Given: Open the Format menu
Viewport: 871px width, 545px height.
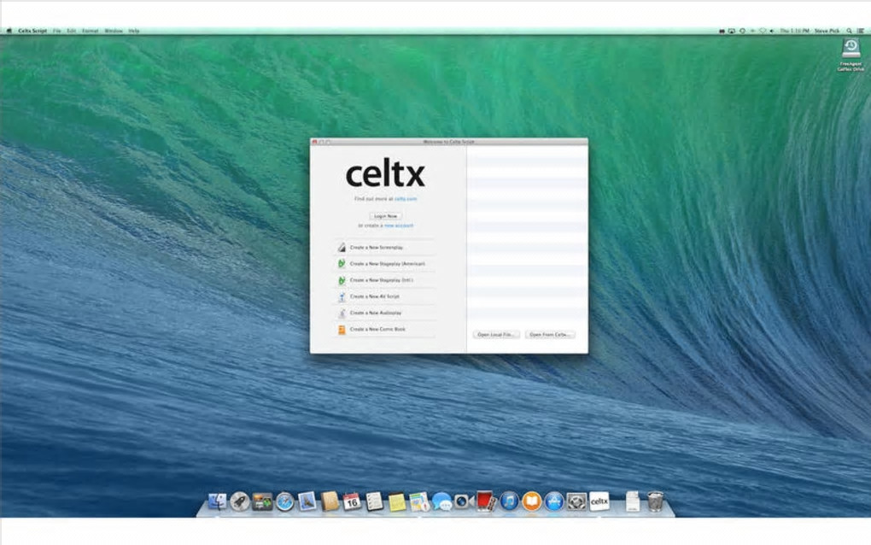Looking at the screenshot, I should 90,31.
